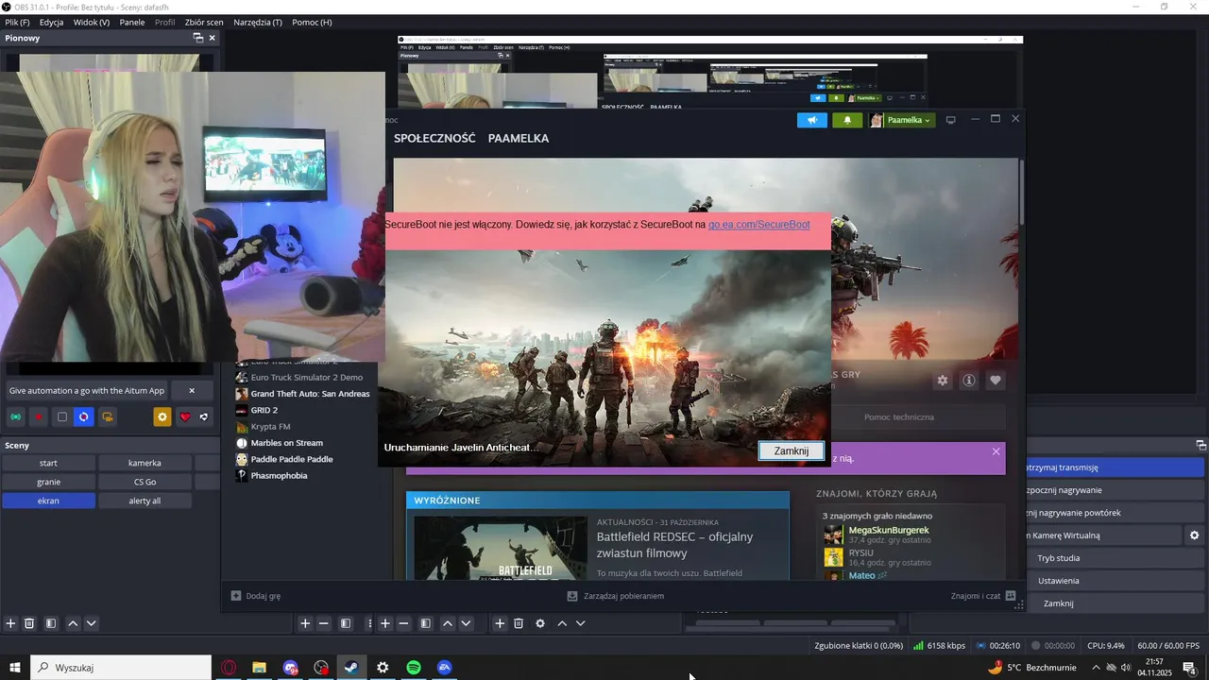Open the Edycja menu
1209x680 pixels.
pos(51,22)
